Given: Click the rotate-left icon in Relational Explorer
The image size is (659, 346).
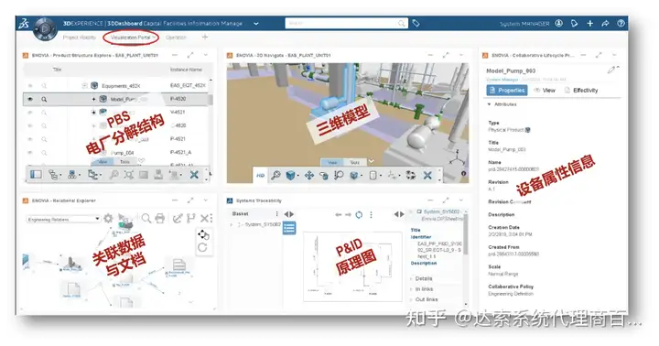Looking at the screenshot, I should coord(202,248).
